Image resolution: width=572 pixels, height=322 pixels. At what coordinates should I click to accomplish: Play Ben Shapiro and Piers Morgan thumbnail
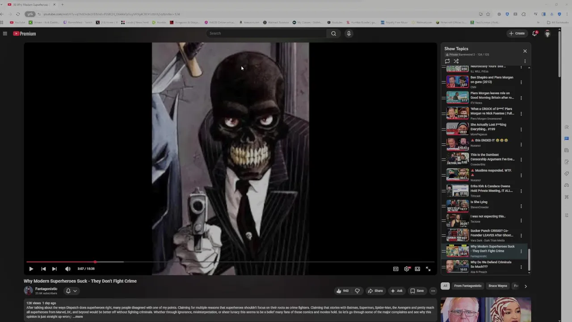(458, 82)
